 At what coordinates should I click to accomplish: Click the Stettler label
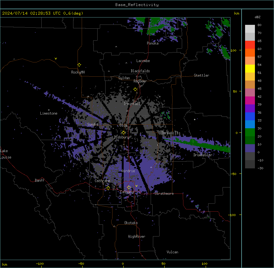(x=202, y=75)
